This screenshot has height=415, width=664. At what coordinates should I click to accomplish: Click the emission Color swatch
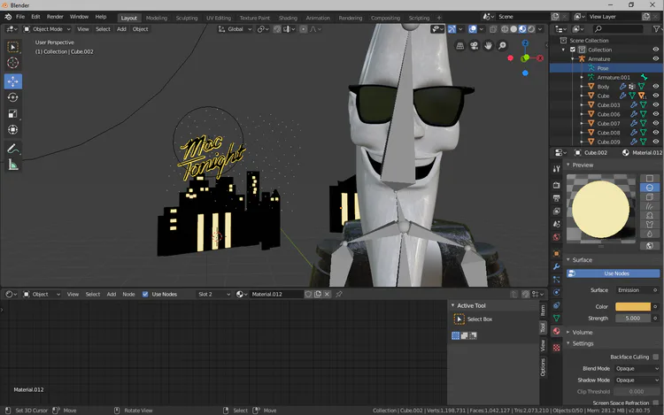[x=632, y=306]
